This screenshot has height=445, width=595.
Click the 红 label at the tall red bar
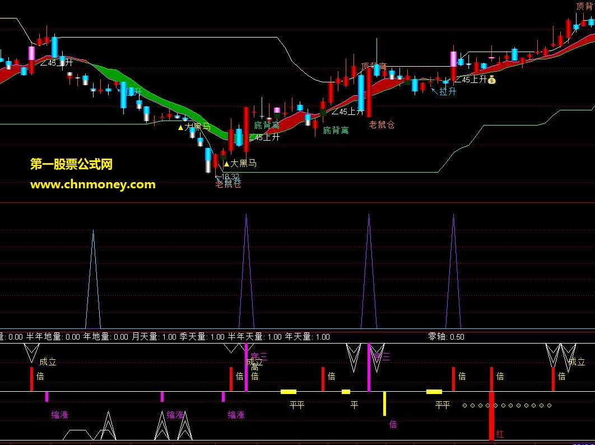500,434
